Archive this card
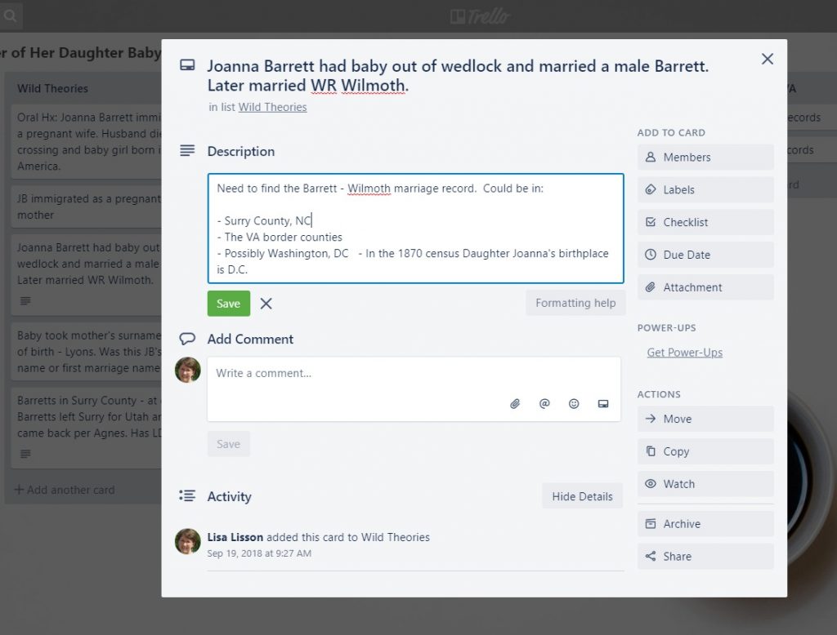837x635 pixels. coord(705,524)
